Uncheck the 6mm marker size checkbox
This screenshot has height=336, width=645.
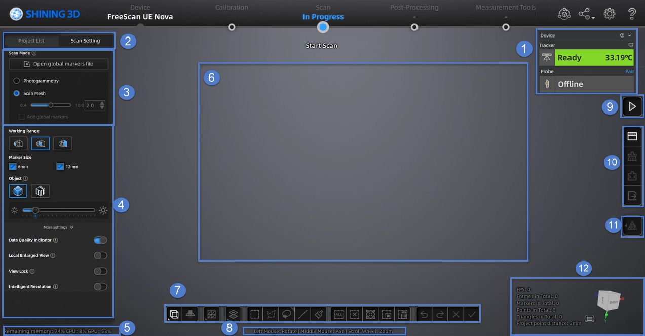pos(13,167)
